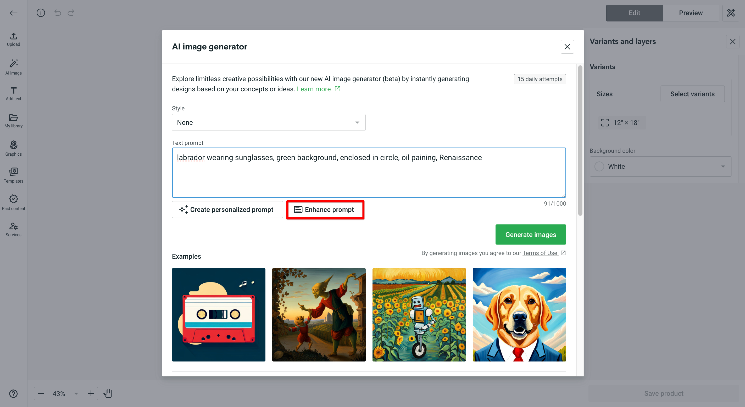The width and height of the screenshot is (745, 407).
Task: Open the Templates panel
Action: 13,175
